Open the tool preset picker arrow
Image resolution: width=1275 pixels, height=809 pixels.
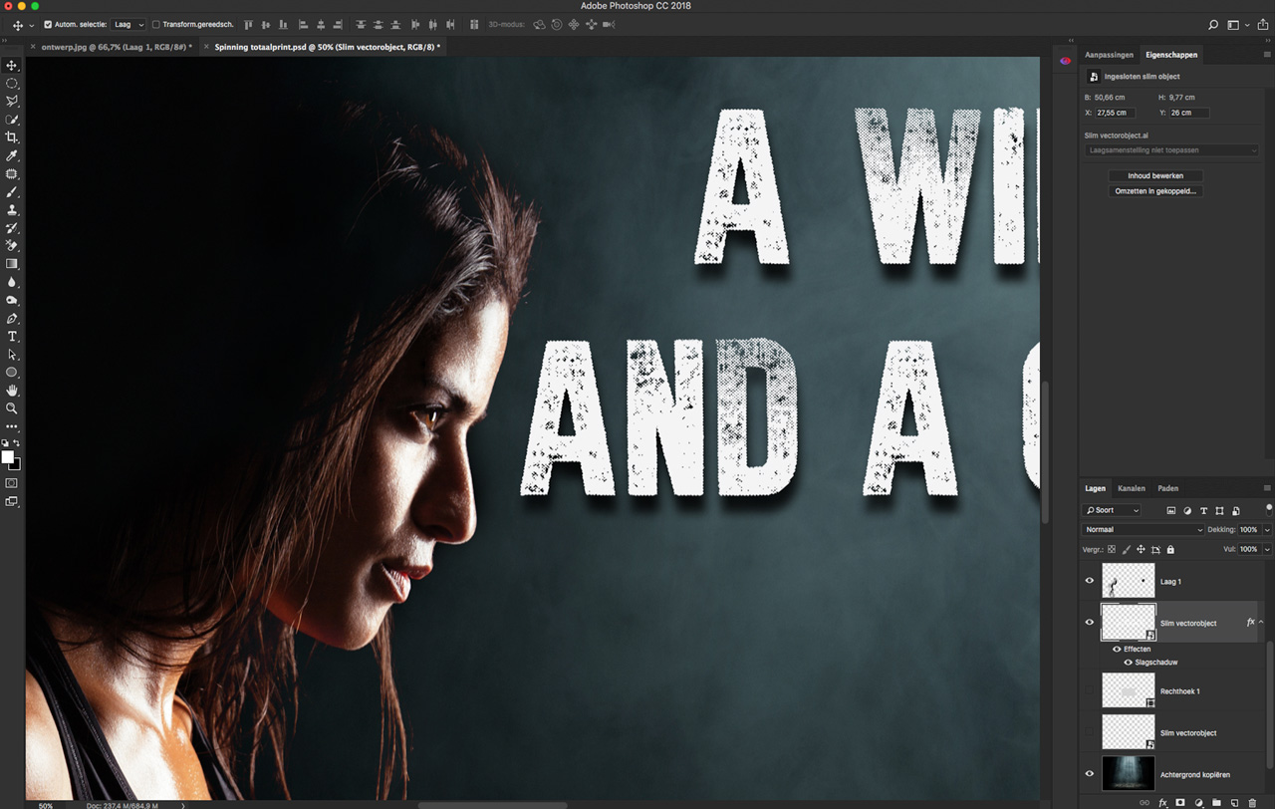[x=32, y=25]
